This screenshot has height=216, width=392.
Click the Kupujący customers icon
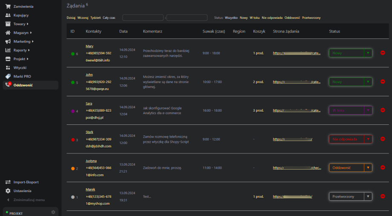pos(8,15)
